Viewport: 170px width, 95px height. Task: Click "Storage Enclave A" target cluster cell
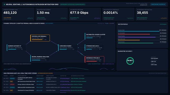click(x=51, y=84)
